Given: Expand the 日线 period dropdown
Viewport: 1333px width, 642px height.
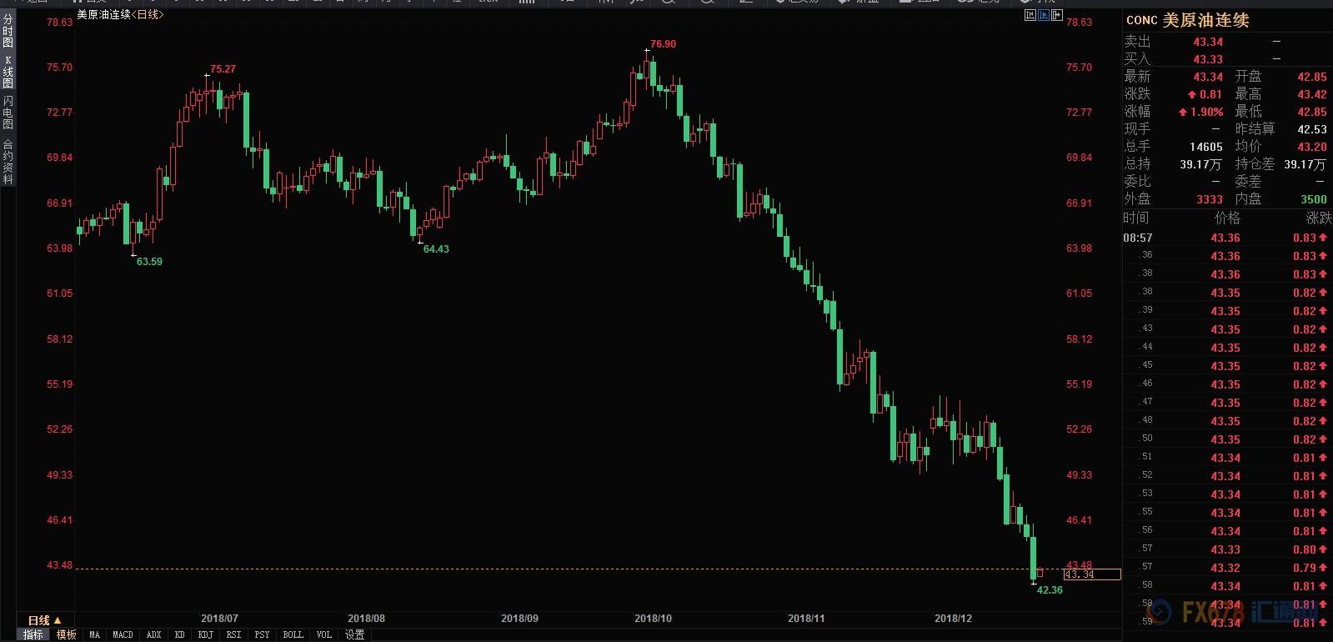Looking at the screenshot, I should pyautogui.click(x=44, y=620).
